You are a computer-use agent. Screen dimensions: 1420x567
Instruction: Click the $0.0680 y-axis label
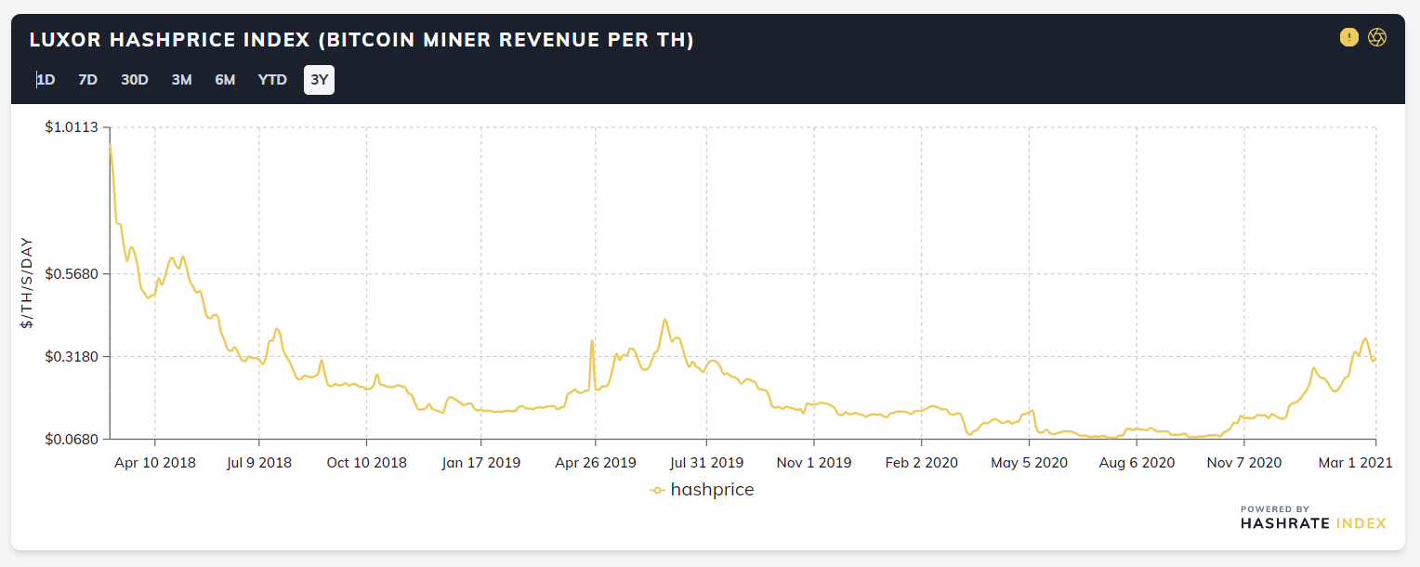coord(72,439)
